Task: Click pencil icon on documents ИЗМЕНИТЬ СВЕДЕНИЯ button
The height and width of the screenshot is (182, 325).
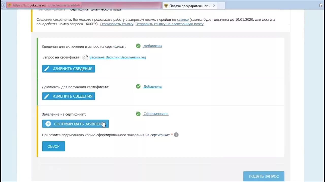Action: pos(47,96)
